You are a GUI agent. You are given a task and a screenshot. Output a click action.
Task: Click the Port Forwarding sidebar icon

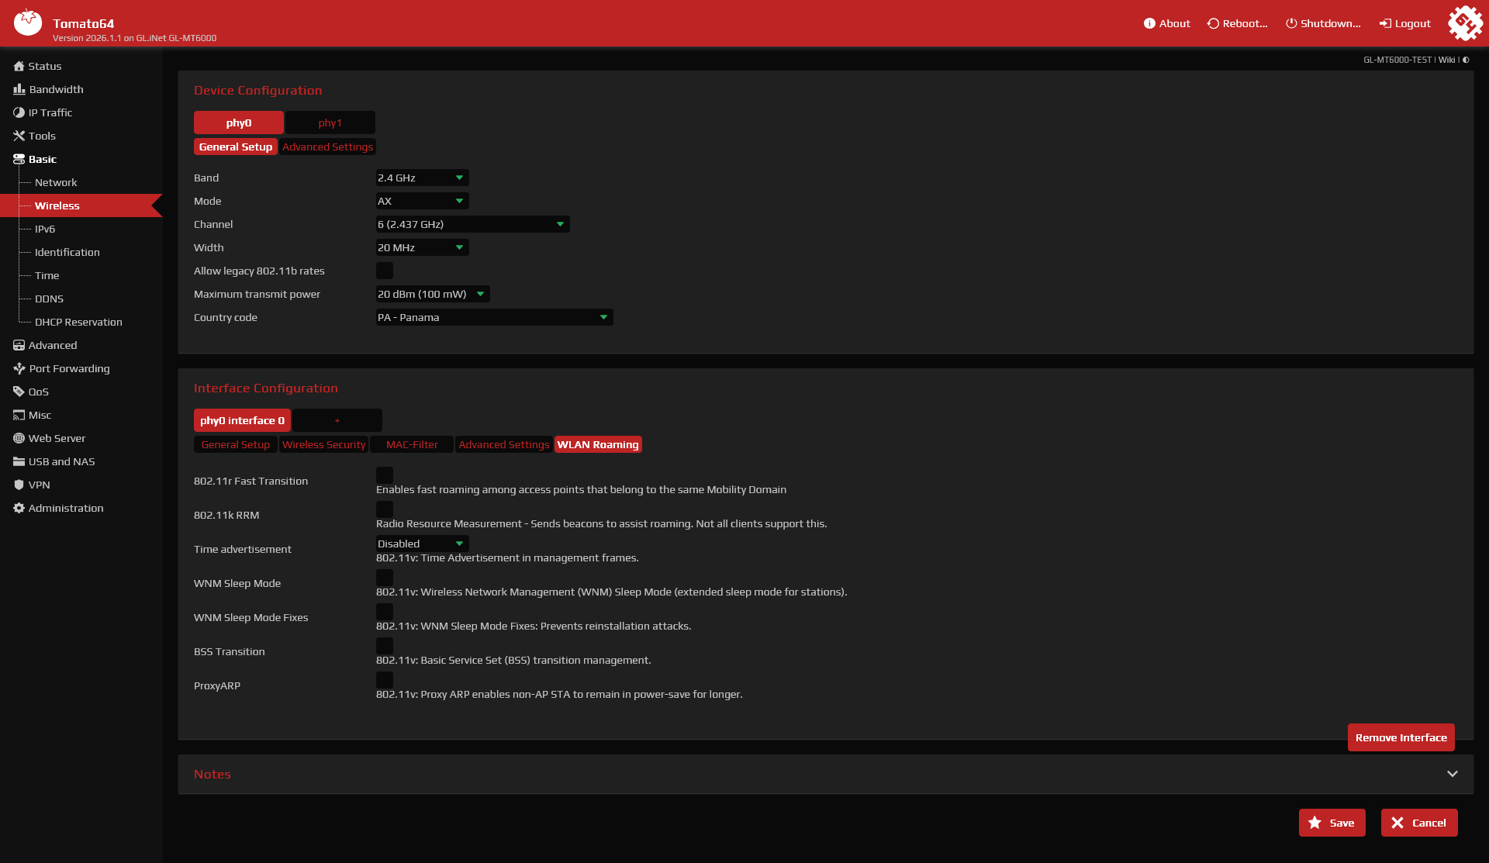click(x=19, y=368)
